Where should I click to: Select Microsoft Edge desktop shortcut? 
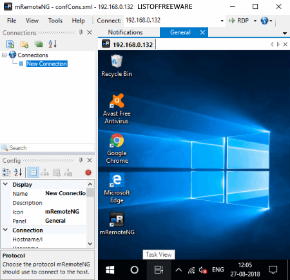point(117,188)
